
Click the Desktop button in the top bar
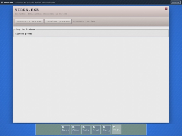point(176,2)
